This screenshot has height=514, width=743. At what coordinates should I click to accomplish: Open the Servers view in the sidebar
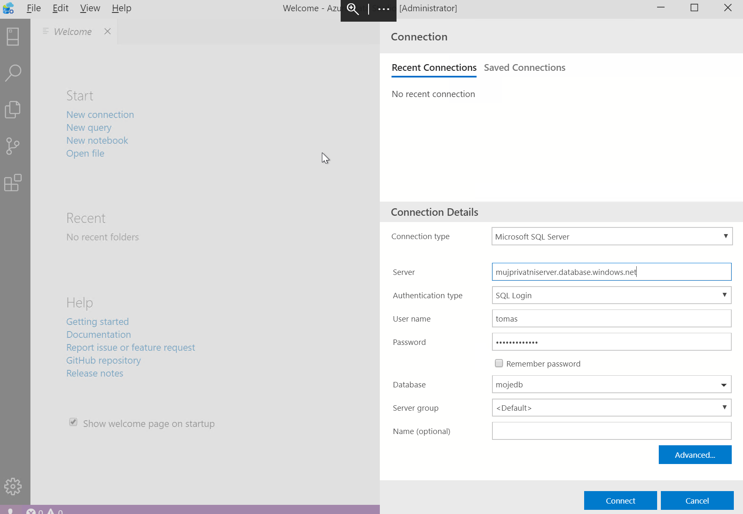click(x=13, y=37)
